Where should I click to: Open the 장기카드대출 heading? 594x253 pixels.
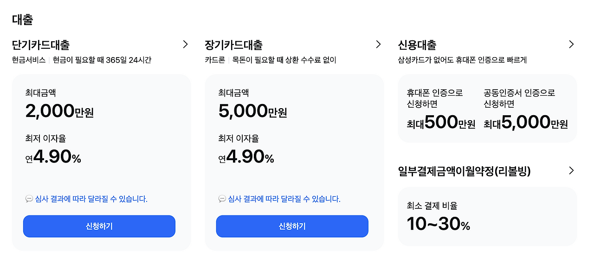[234, 45]
